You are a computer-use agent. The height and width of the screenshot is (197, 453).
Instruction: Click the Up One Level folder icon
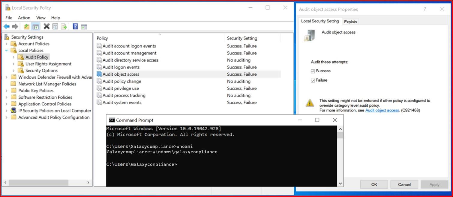pos(27,26)
